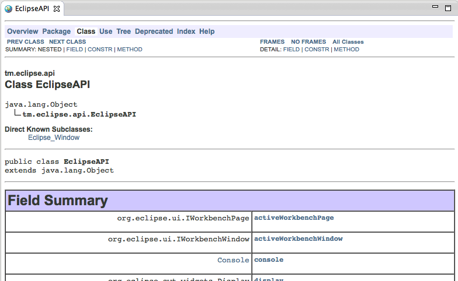This screenshot has height=281, width=458.
Task: Jump to CONSTR in the DETAIL row
Action: [317, 50]
